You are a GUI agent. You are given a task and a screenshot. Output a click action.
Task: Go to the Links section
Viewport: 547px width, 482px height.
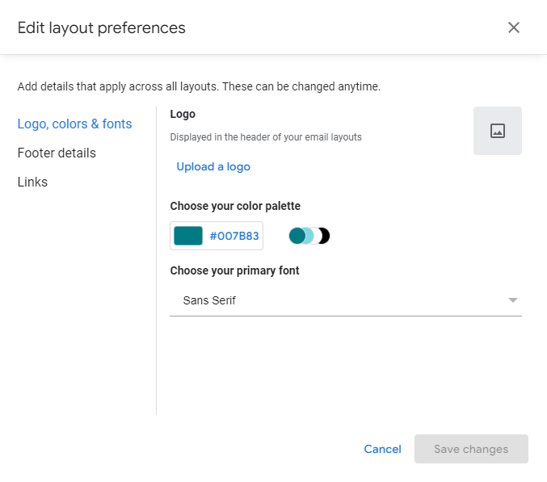[32, 182]
